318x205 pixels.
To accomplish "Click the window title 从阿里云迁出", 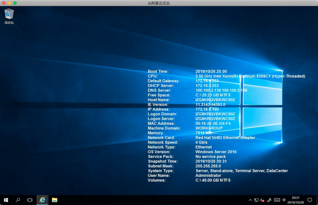I will tap(159, 3).
